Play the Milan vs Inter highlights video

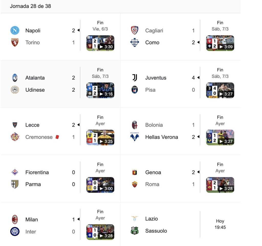click(100, 232)
